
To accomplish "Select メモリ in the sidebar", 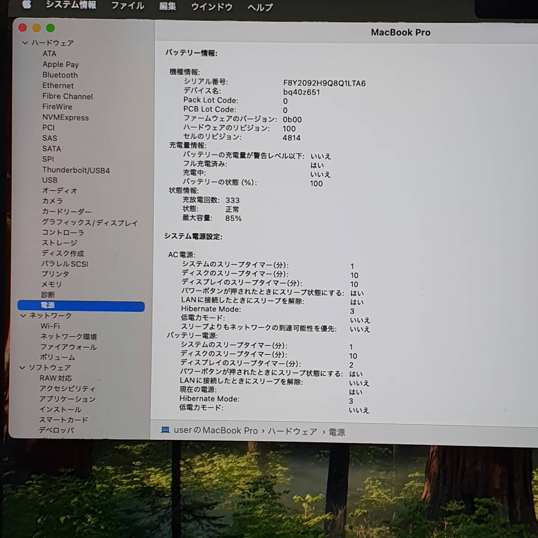I will point(52,284).
